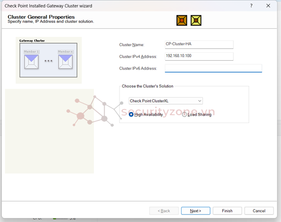Click the Choose the Cluster's Solution group label
Image resolution: width=281 pixels, height=222 pixels.
[x=148, y=86]
